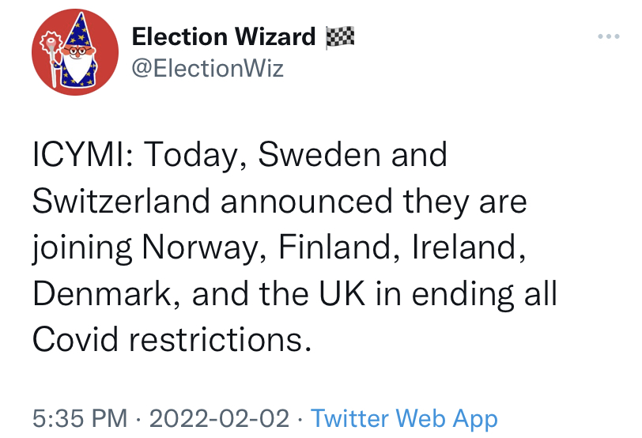
Task: Click the checkered flag emoji beside the name
Action: coord(339,37)
